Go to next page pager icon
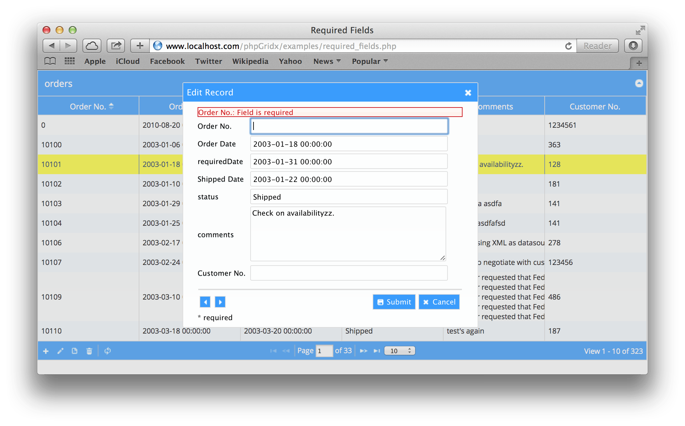685x426 pixels. point(363,351)
